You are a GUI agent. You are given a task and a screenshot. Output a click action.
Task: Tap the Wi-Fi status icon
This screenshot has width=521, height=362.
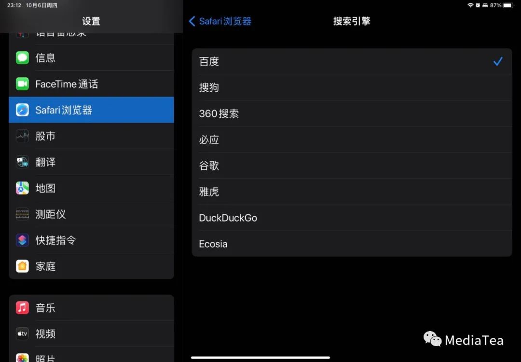pos(470,5)
